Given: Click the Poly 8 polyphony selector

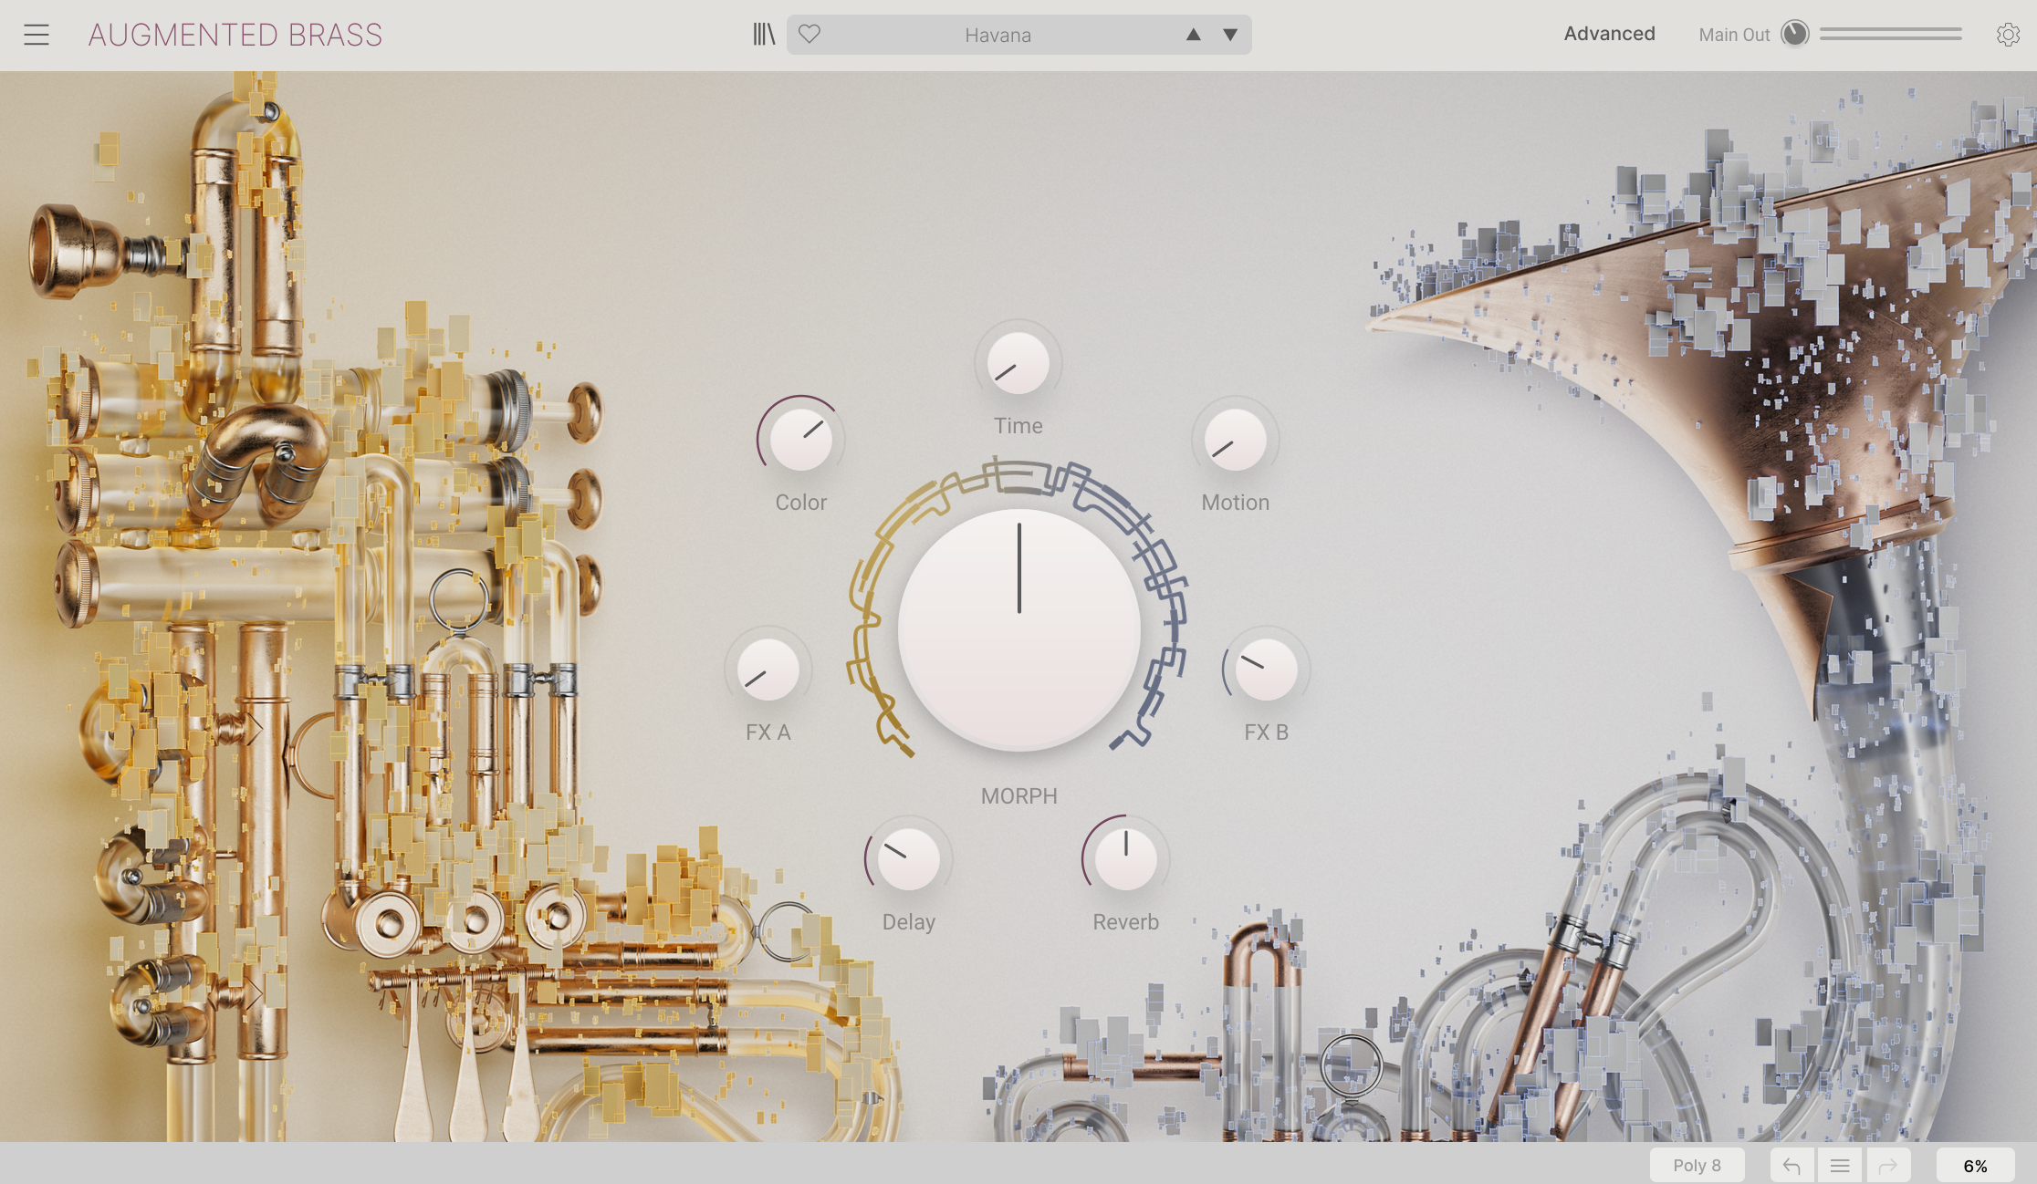Looking at the screenshot, I should point(1697,1165).
